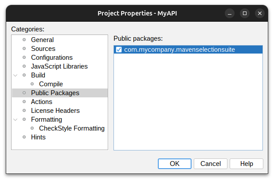
Task: Click the bullet icon next to Hints
Action: (24, 137)
